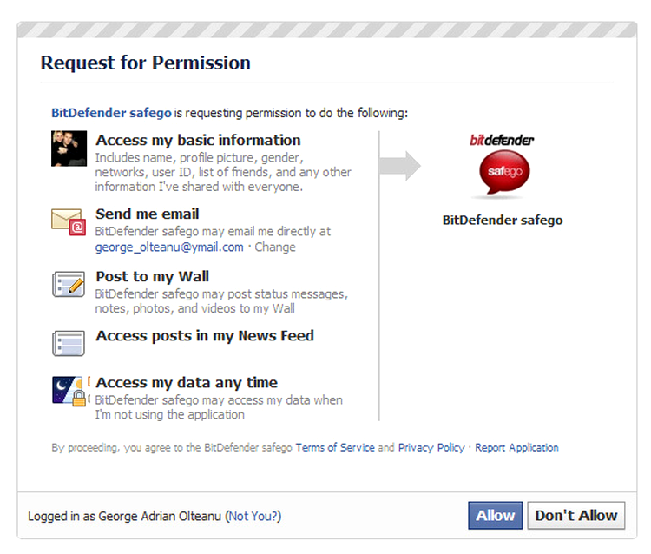Image resolution: width=651 pixels, height=554 pixels.
Task: Click the Don't Allow button
Action: [x=575, y=516]
